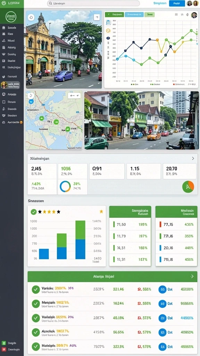
Task: Click the '1.15' stat card
Action: pyautogui.click(x=143, y=171)
